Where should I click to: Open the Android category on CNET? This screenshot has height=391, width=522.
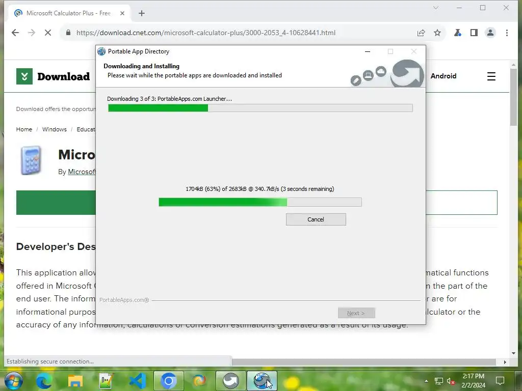coord(443,76)
